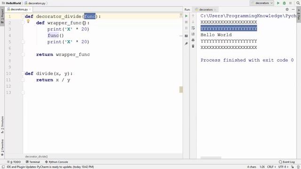This screenshot has height=169, width=301.
Task: Print the Run console output
Action: point(193,40)
